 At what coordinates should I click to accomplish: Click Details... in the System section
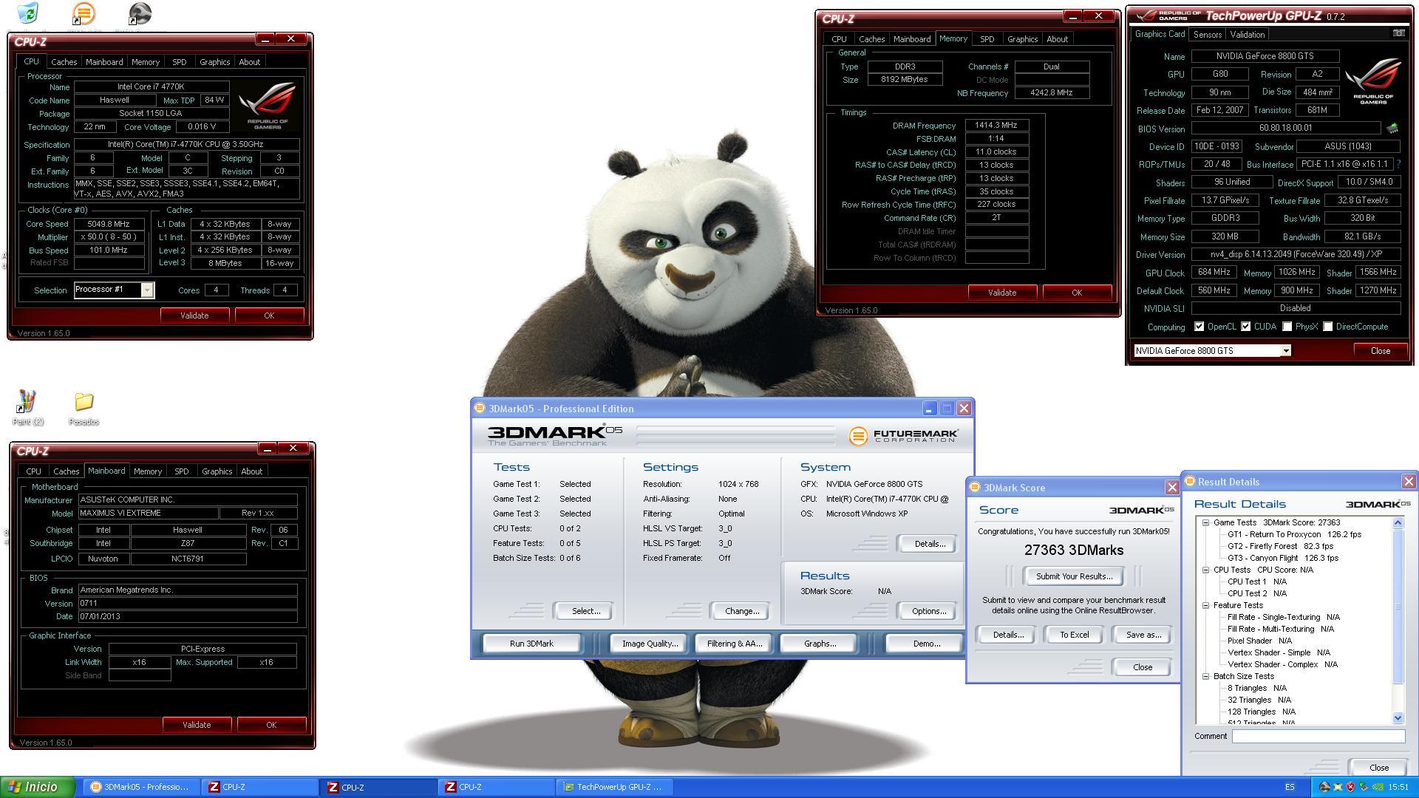point(928,544)
